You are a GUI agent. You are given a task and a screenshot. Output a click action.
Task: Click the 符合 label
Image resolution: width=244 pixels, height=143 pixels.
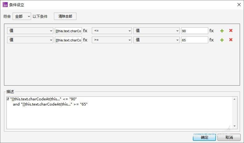(x=7, y=17)
